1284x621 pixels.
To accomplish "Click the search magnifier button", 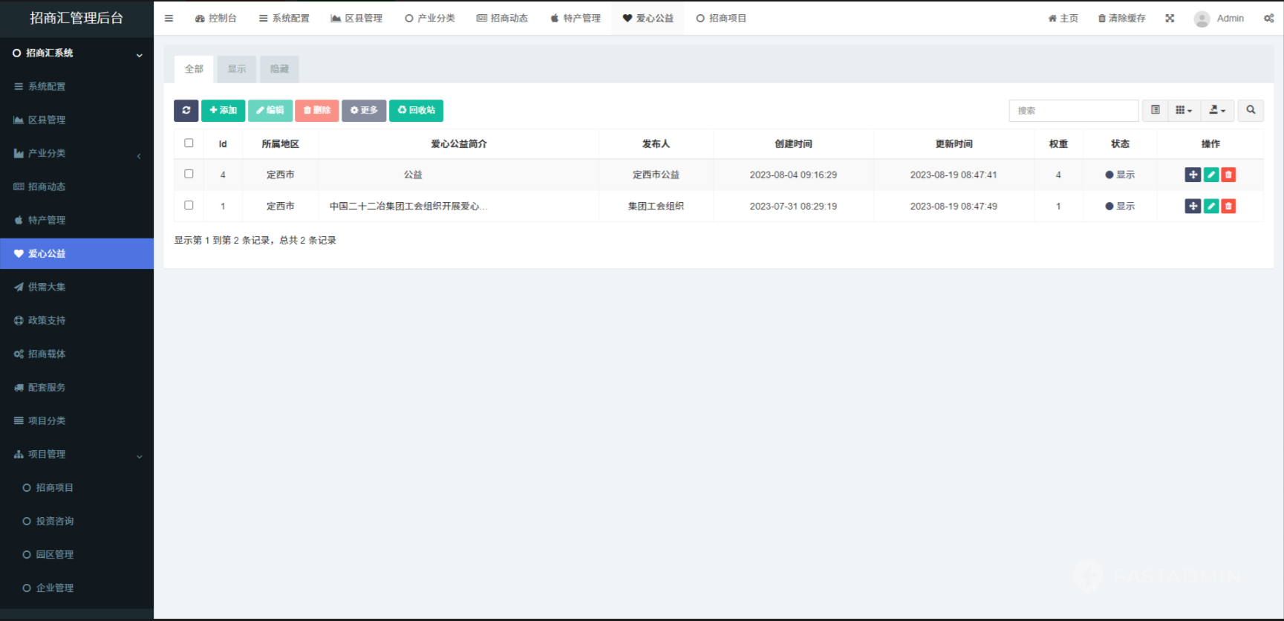I will 1251,110.
